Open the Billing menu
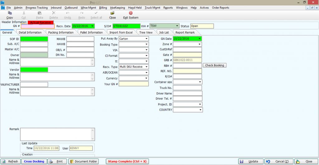The image size is (319, 165). point(103,8)
